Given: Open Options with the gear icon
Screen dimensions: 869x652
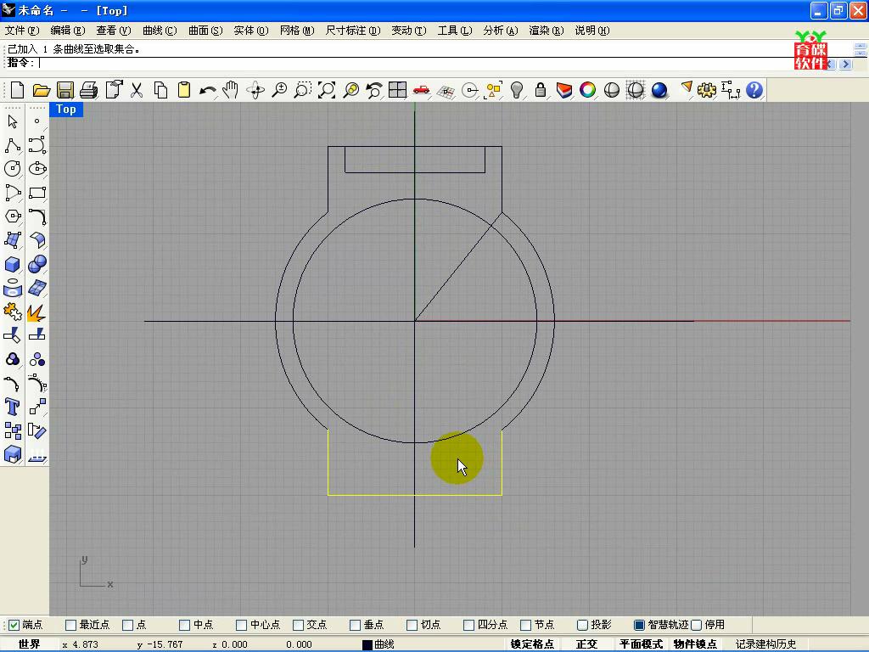Looking at the screenshot, I should click(707, 90).
